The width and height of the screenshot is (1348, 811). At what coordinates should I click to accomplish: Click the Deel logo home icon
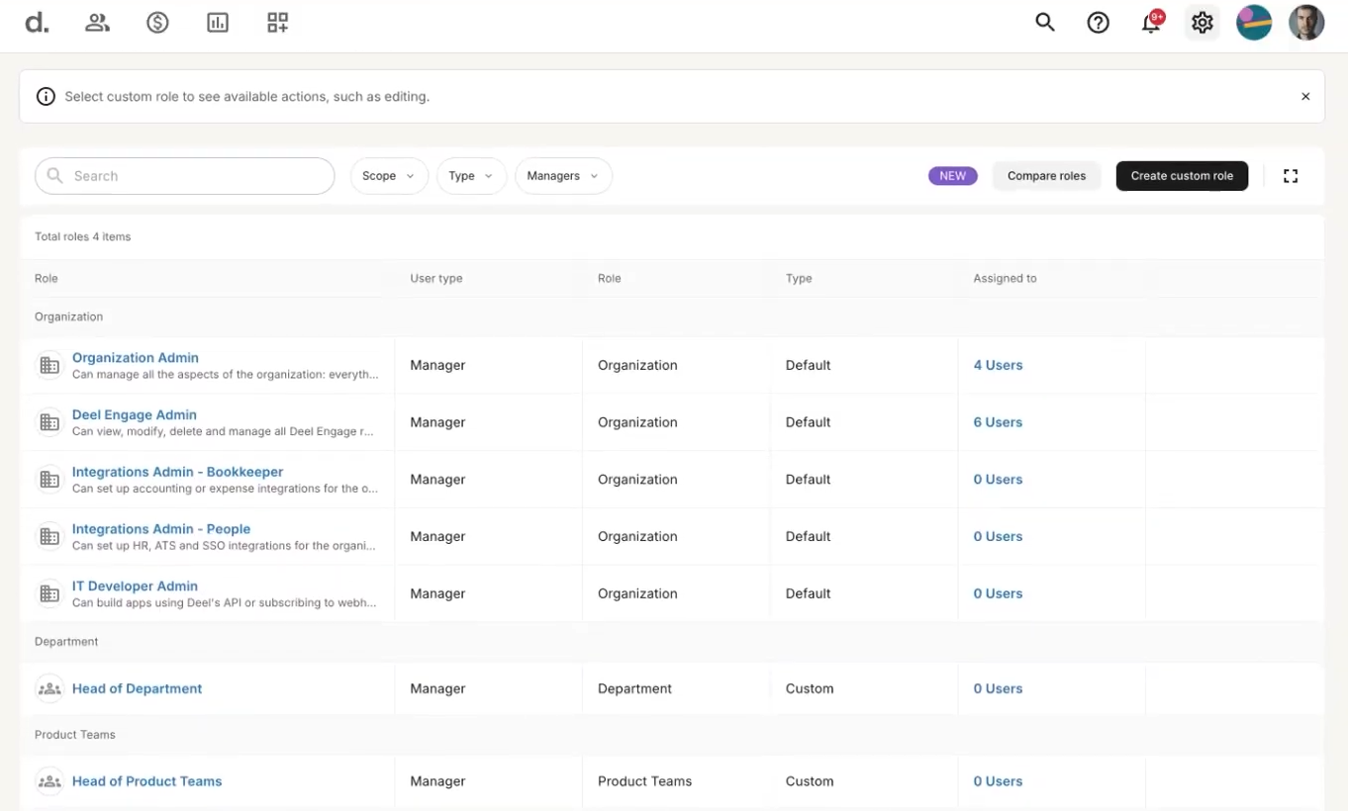37,23
